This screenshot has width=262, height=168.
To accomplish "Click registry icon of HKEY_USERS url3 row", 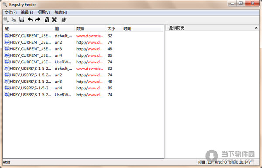I will (7, 81).
